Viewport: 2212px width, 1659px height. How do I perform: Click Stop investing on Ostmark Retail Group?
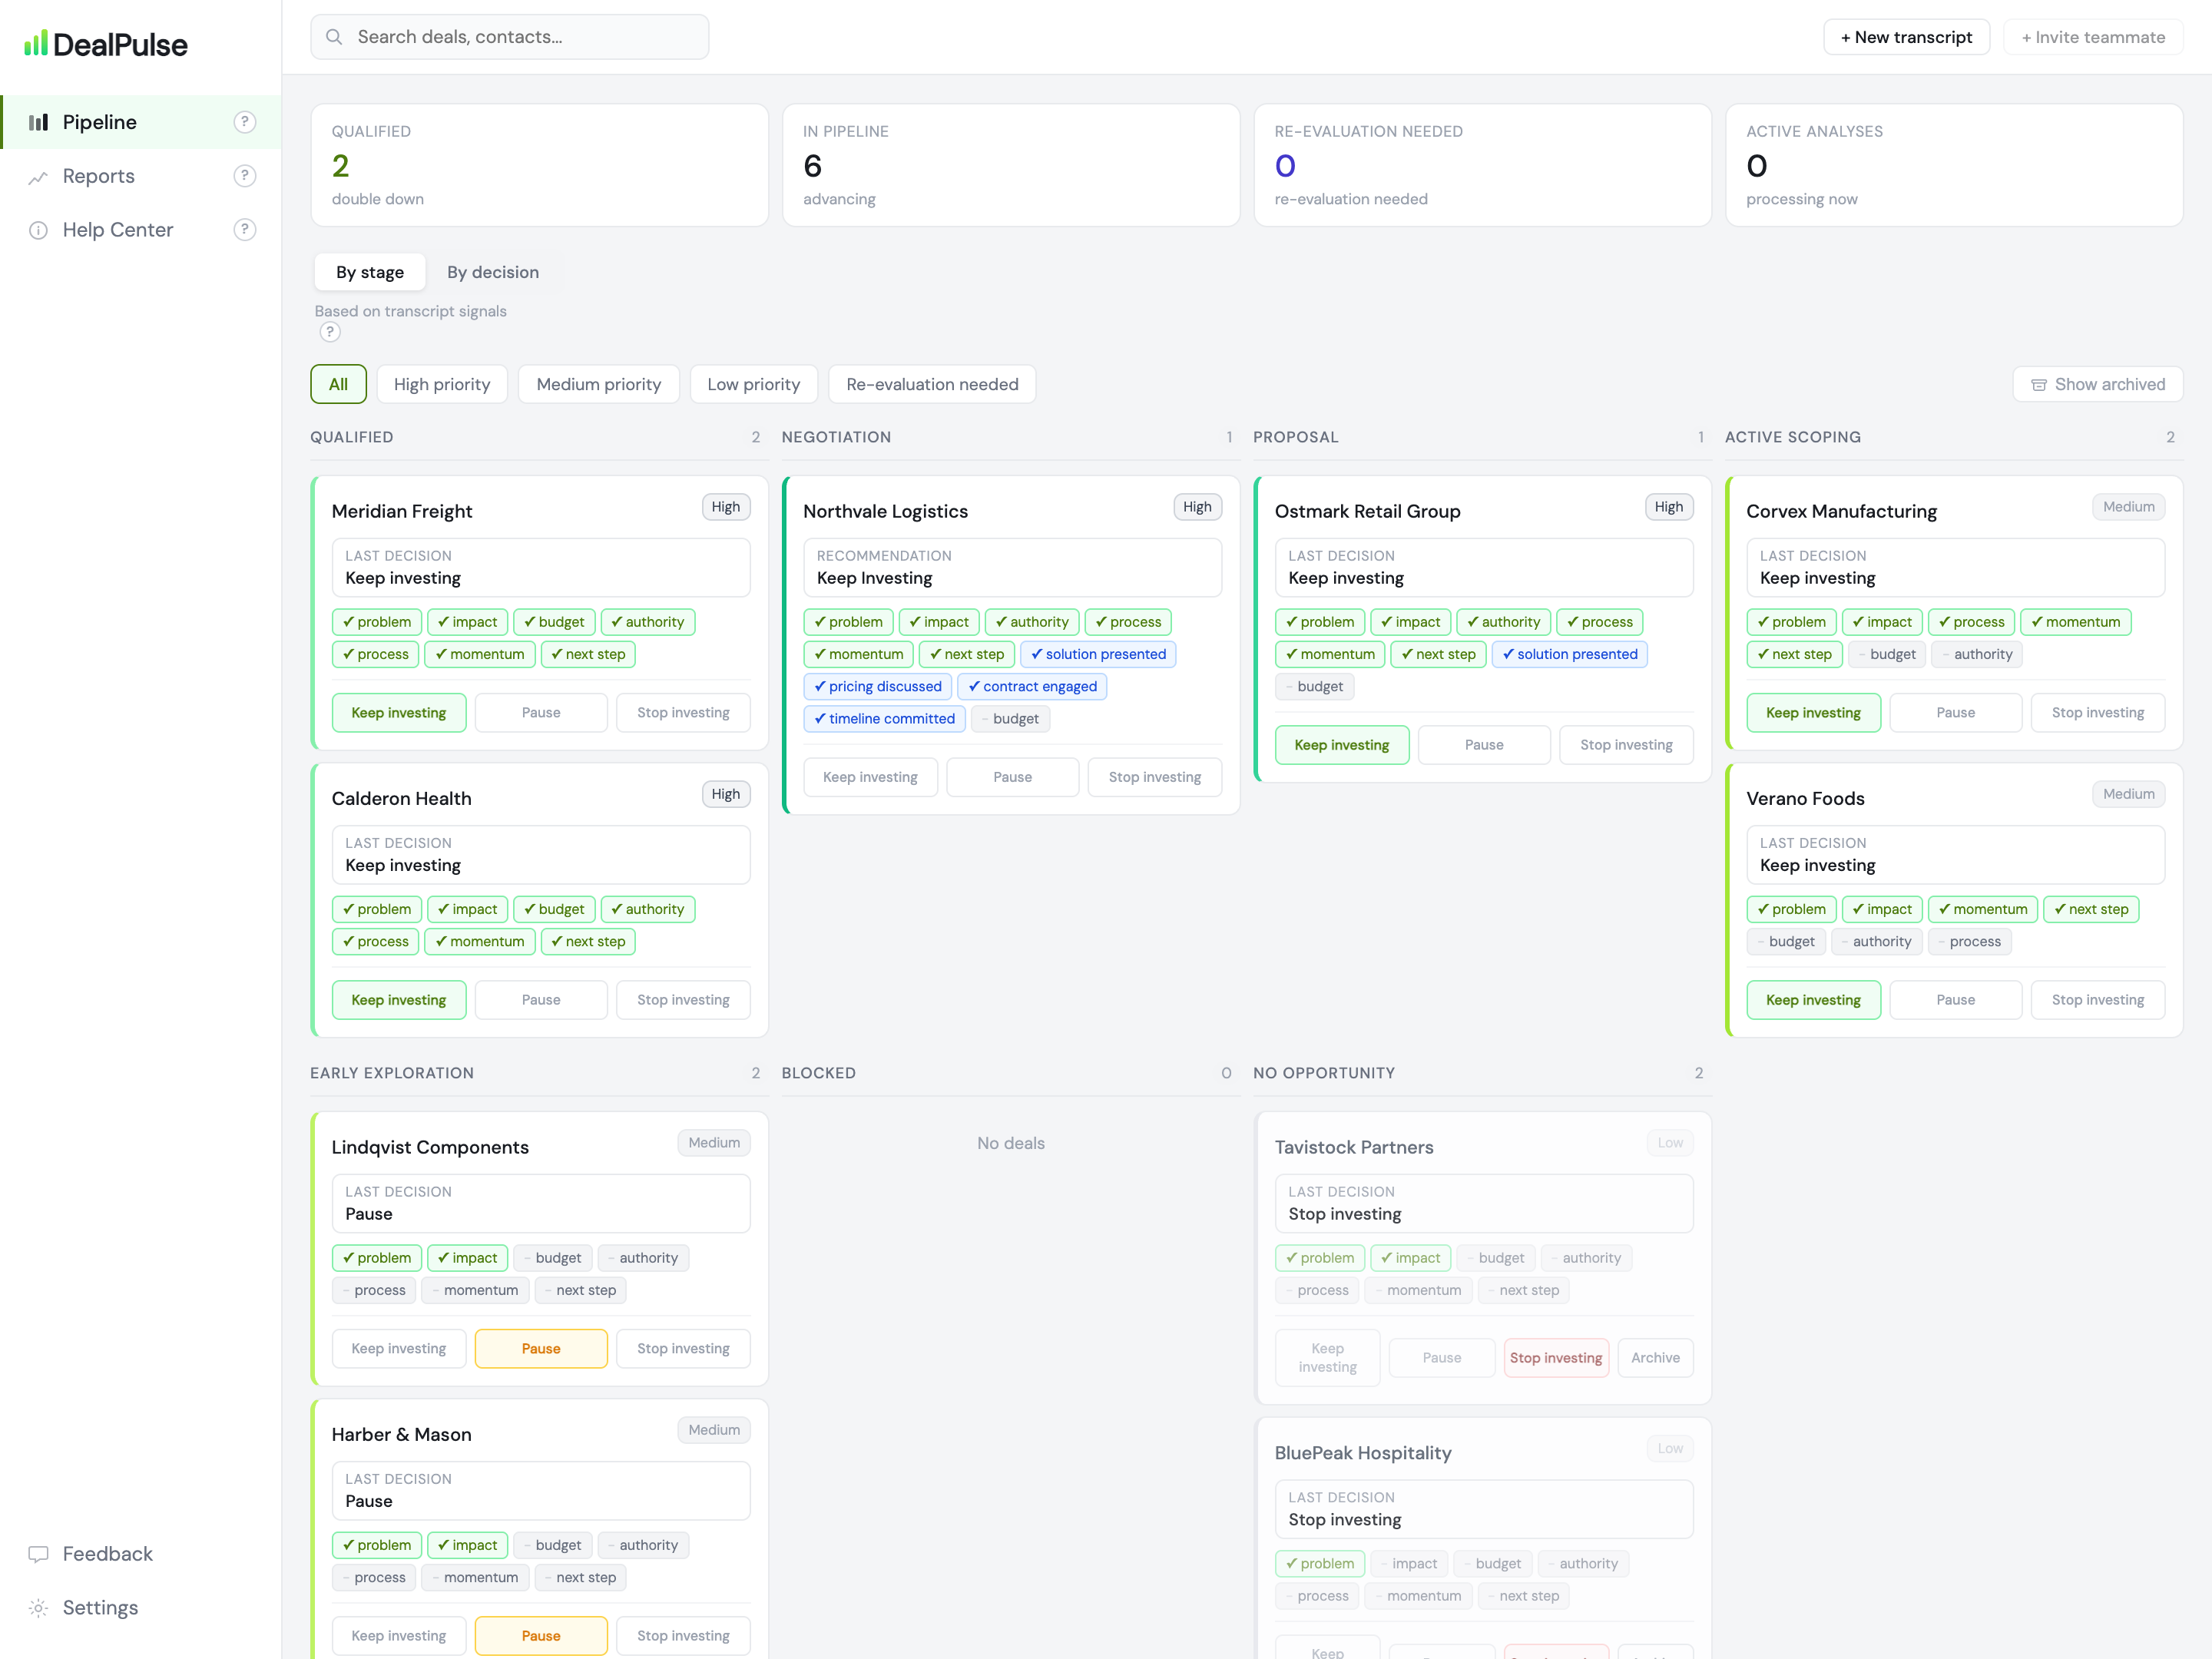click(1626, 745)
